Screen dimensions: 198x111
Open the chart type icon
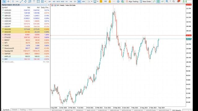(x=89, y=1)
